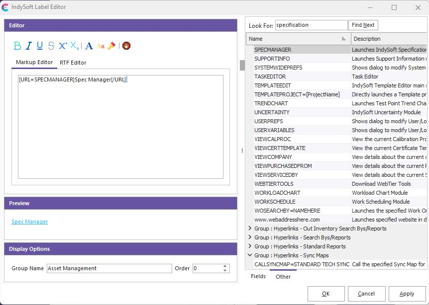Viewport: 429px width, 305px height.
Task: Click the Spec Manager preview link
Action: (30, 222)
